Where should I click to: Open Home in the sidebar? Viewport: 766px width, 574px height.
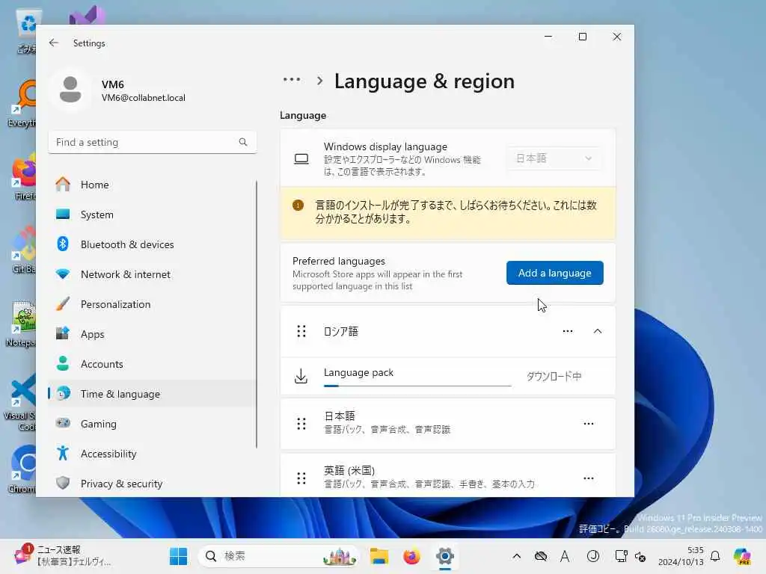(152, 185)
